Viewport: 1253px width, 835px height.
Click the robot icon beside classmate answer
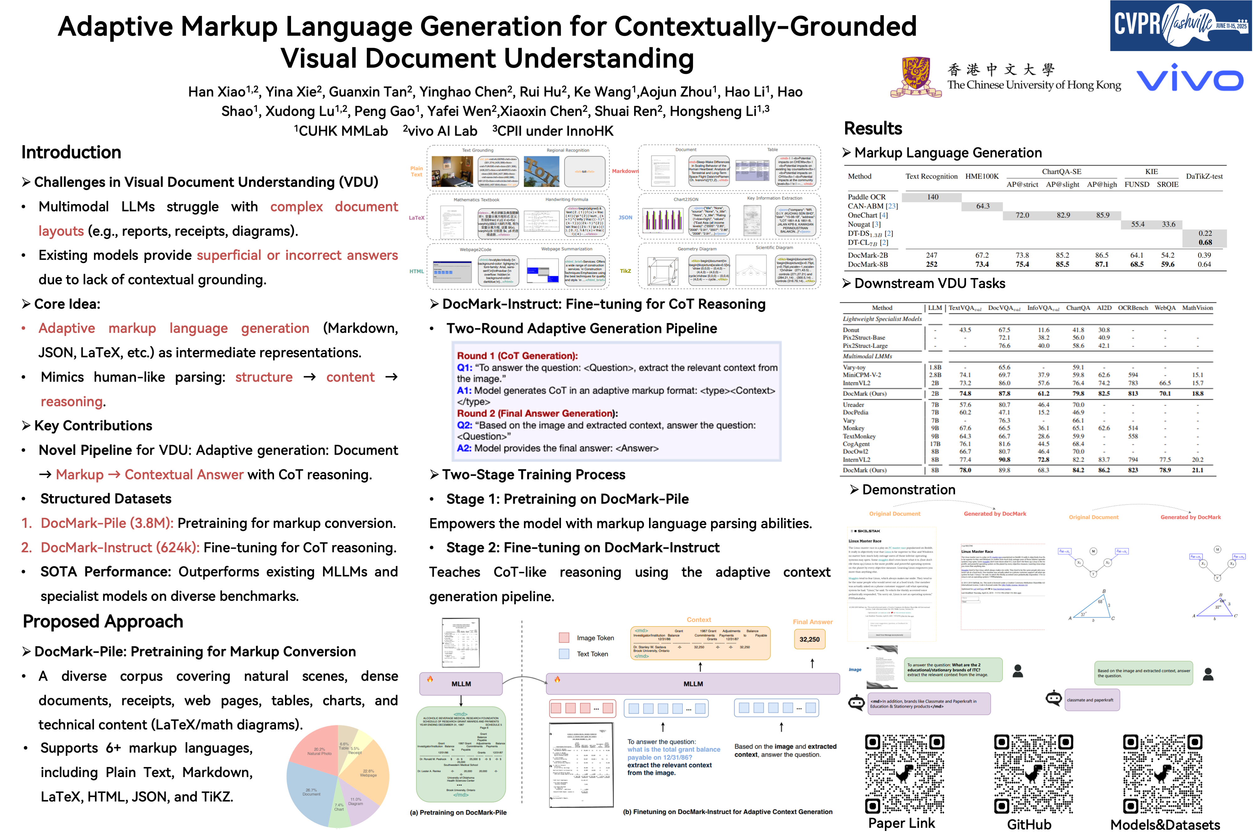pyautogui.click(x=1053, y=698)
